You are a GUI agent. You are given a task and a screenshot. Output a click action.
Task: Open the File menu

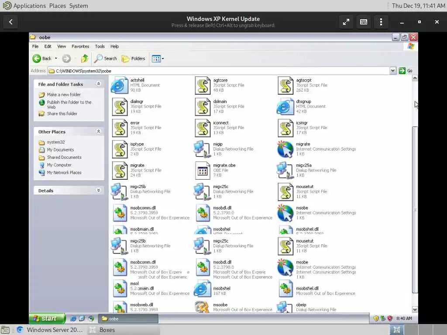tap(35, 46)
